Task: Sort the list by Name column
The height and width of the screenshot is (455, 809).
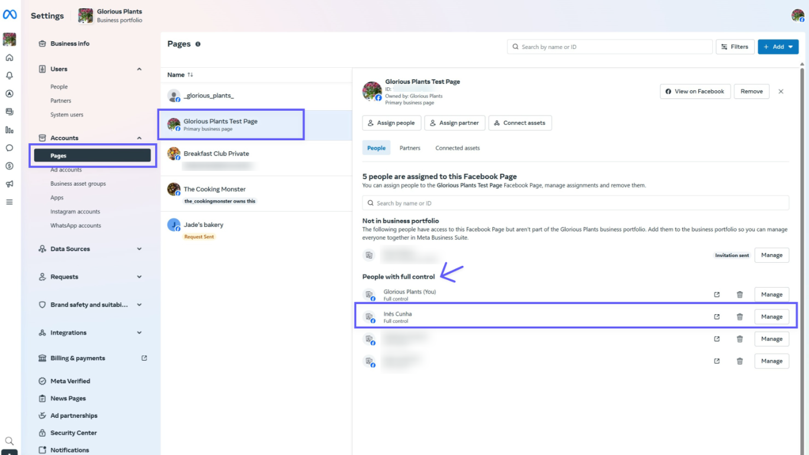Action: (x=180, y=75)
